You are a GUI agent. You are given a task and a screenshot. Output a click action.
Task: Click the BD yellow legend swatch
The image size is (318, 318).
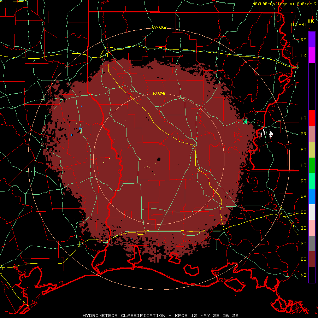click(x=312, y=149)
